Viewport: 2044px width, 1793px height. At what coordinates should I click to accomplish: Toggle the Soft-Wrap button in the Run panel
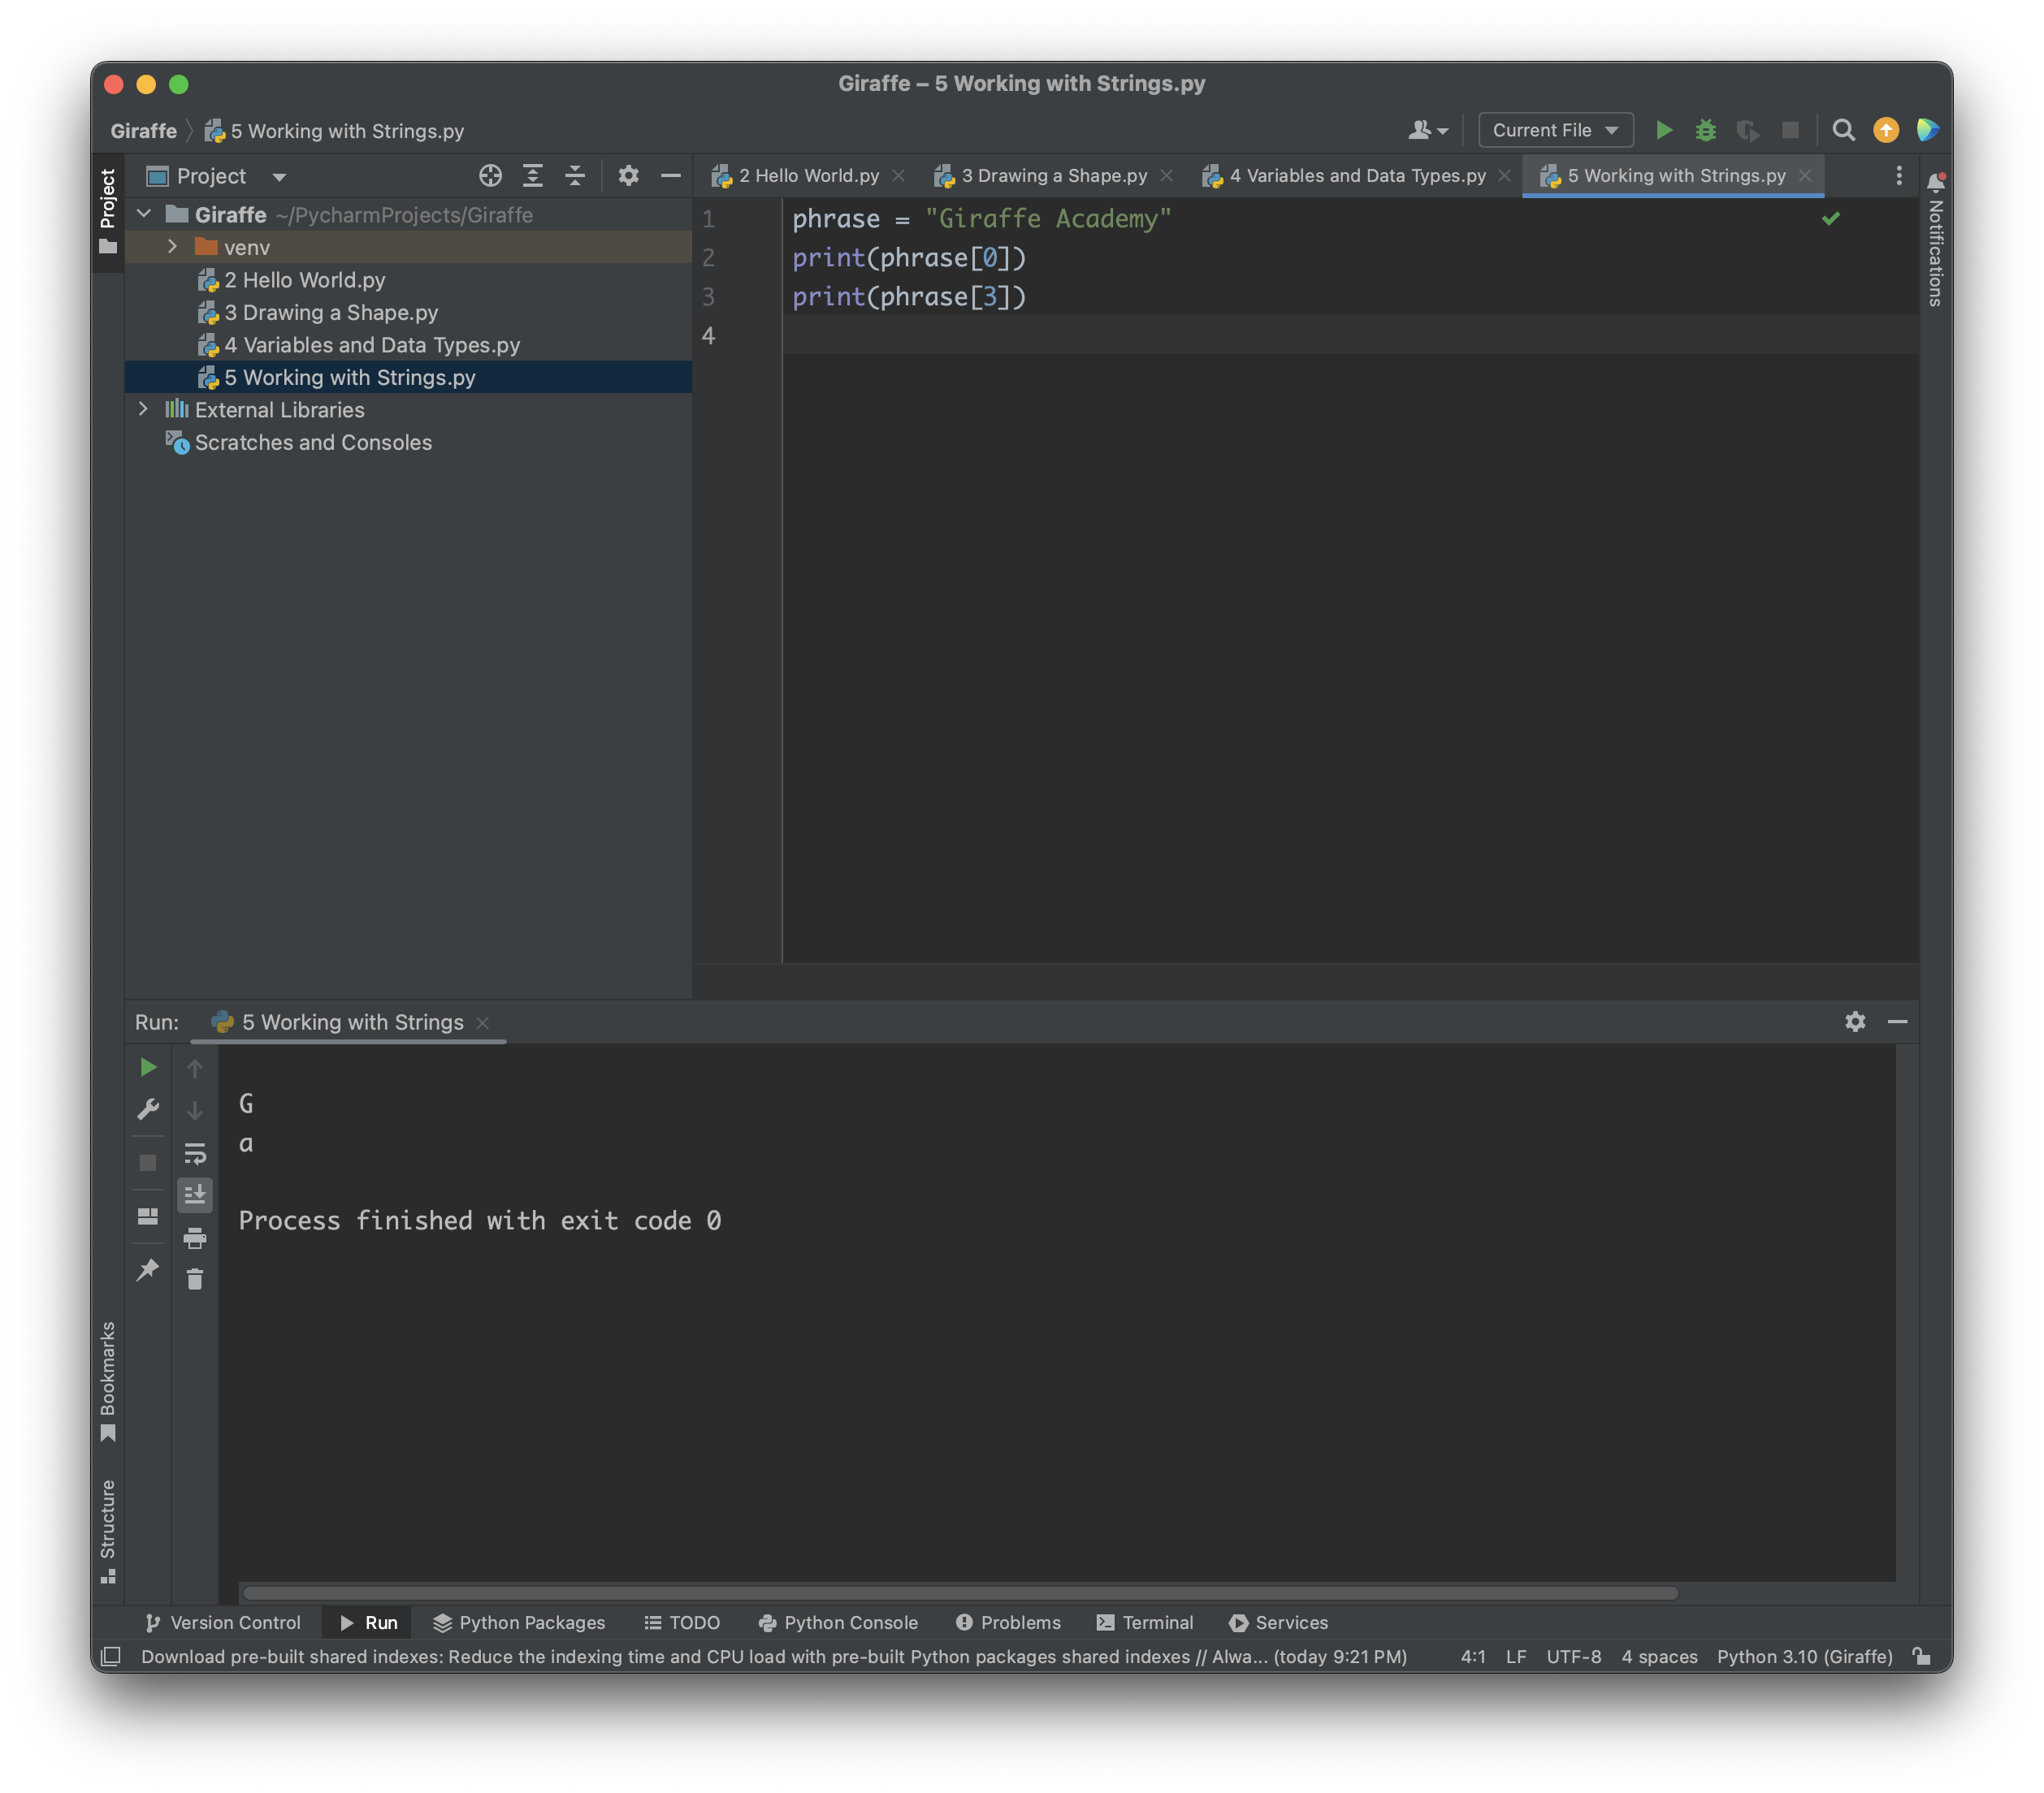(195, 1153)
